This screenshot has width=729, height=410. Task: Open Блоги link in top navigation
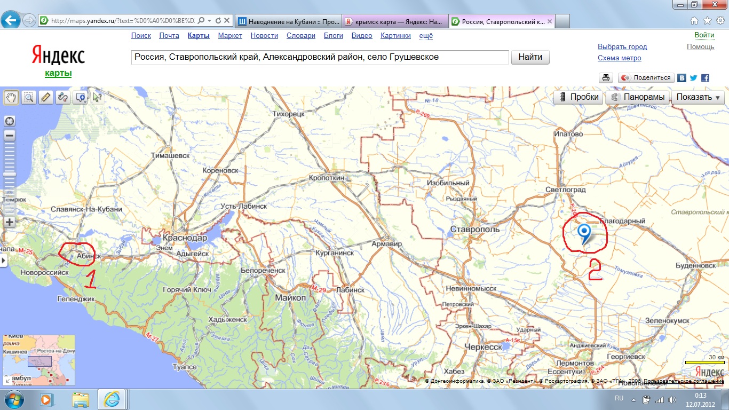[333, 36]
